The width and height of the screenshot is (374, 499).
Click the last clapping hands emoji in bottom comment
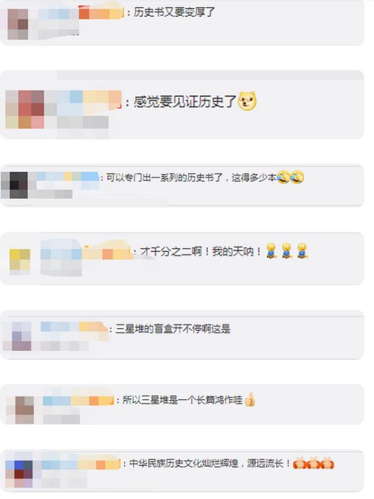(x=328, y=463)
